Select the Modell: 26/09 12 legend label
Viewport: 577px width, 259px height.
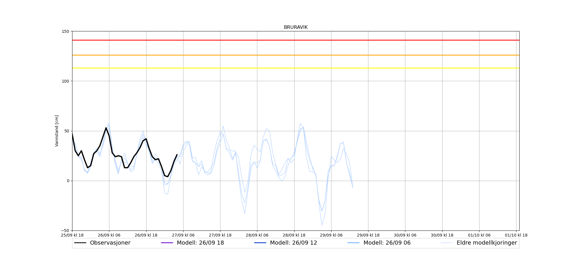[x=293, y=243]
